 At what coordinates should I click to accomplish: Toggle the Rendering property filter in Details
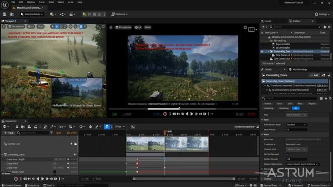268,109
